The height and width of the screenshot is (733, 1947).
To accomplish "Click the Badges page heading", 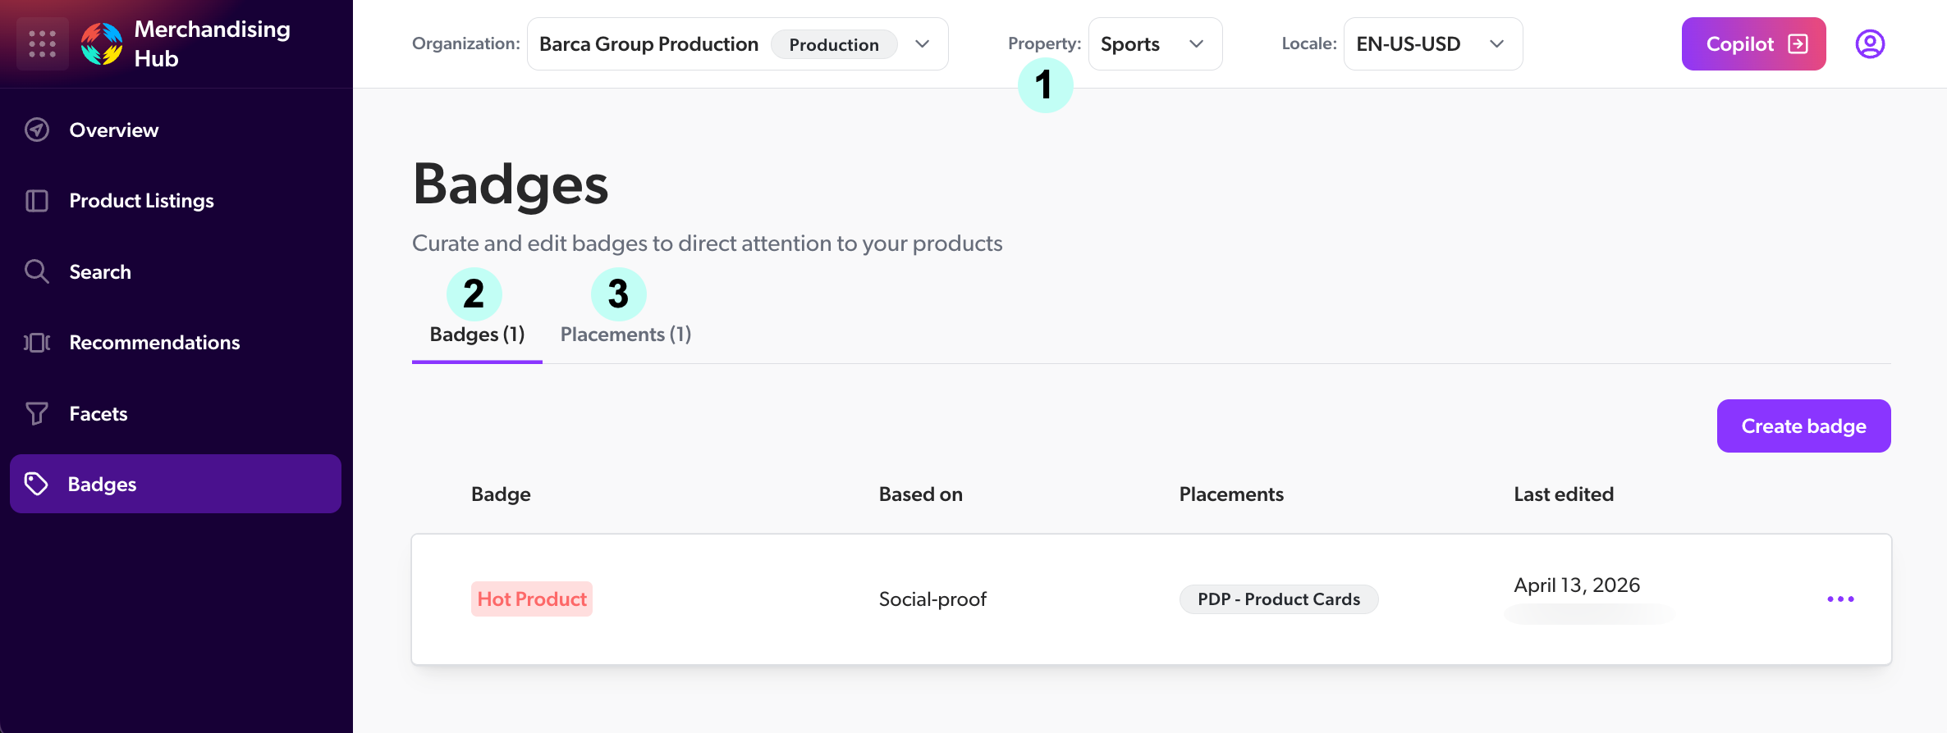I will 511,185.
